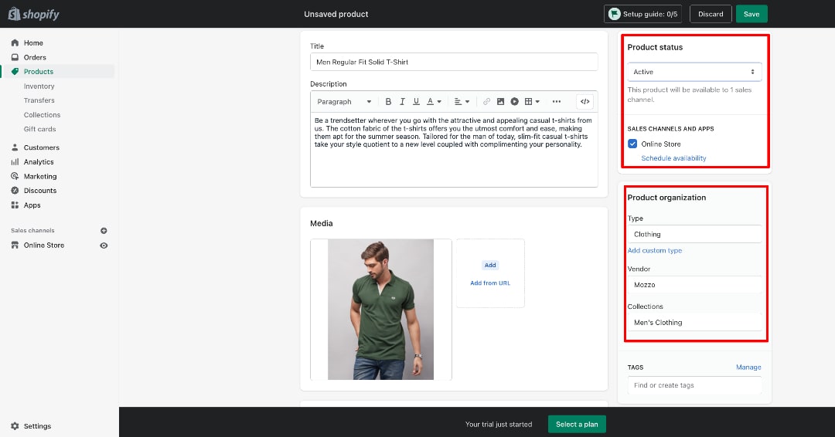Toggle italic formatting
The image size is (835, 437).
coord(402,102)
